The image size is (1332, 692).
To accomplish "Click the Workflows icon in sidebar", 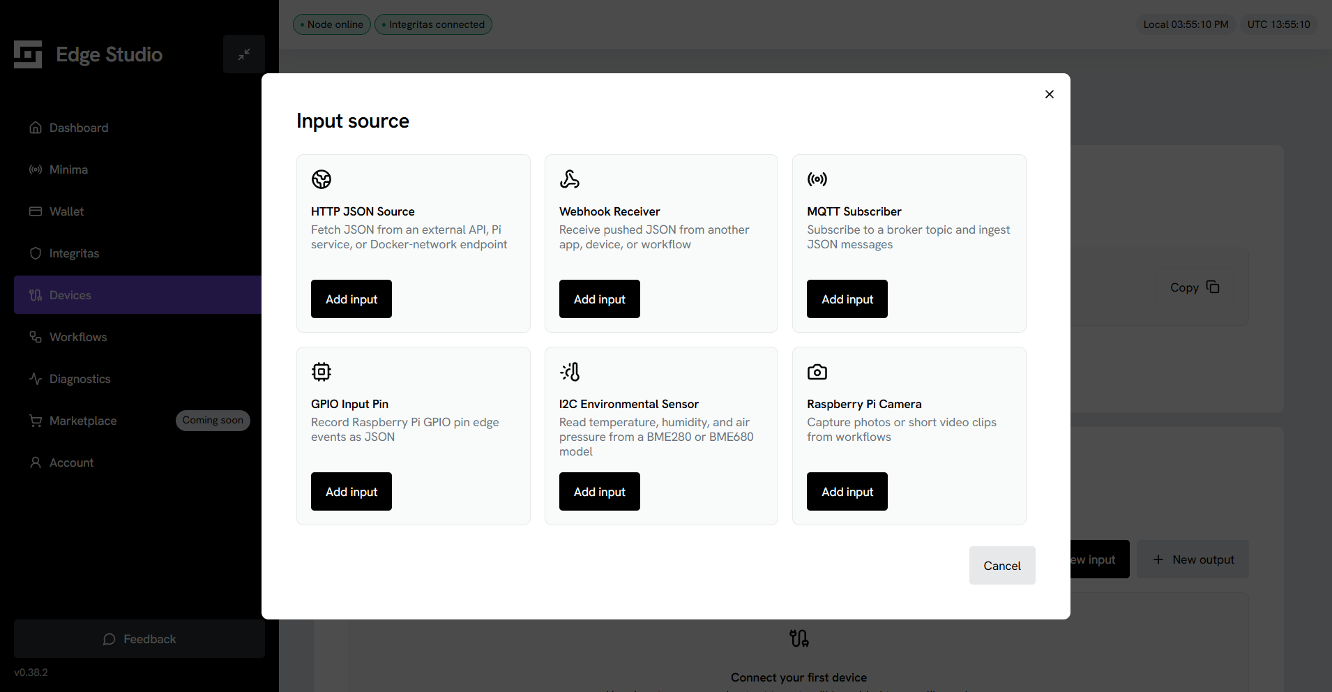I will click(36, 337).
